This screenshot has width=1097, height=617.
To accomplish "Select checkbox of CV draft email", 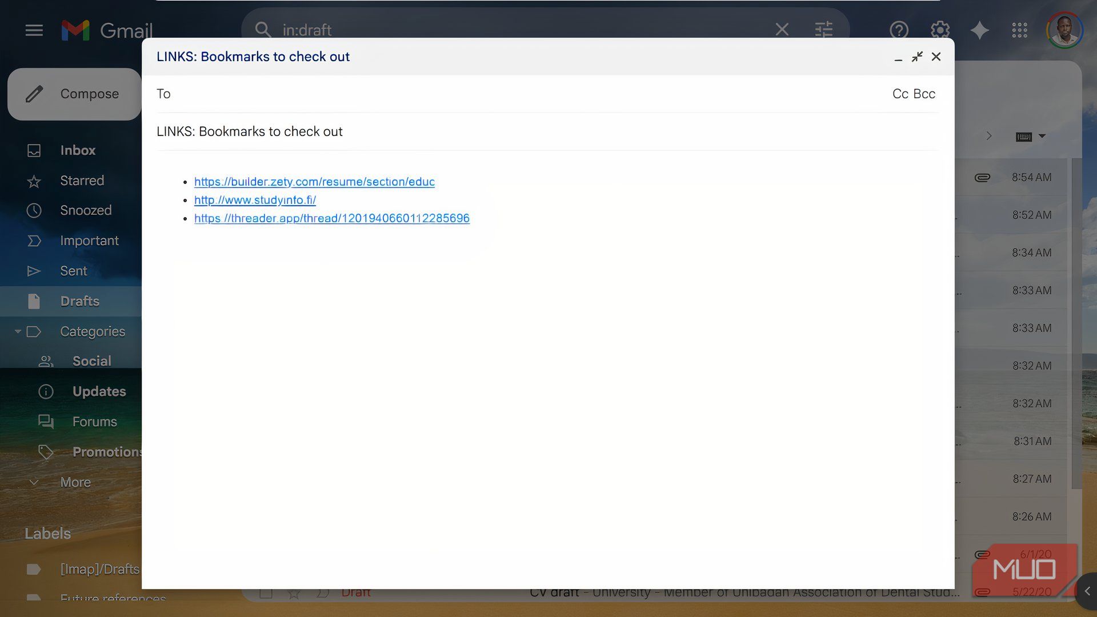I will 266,592.
